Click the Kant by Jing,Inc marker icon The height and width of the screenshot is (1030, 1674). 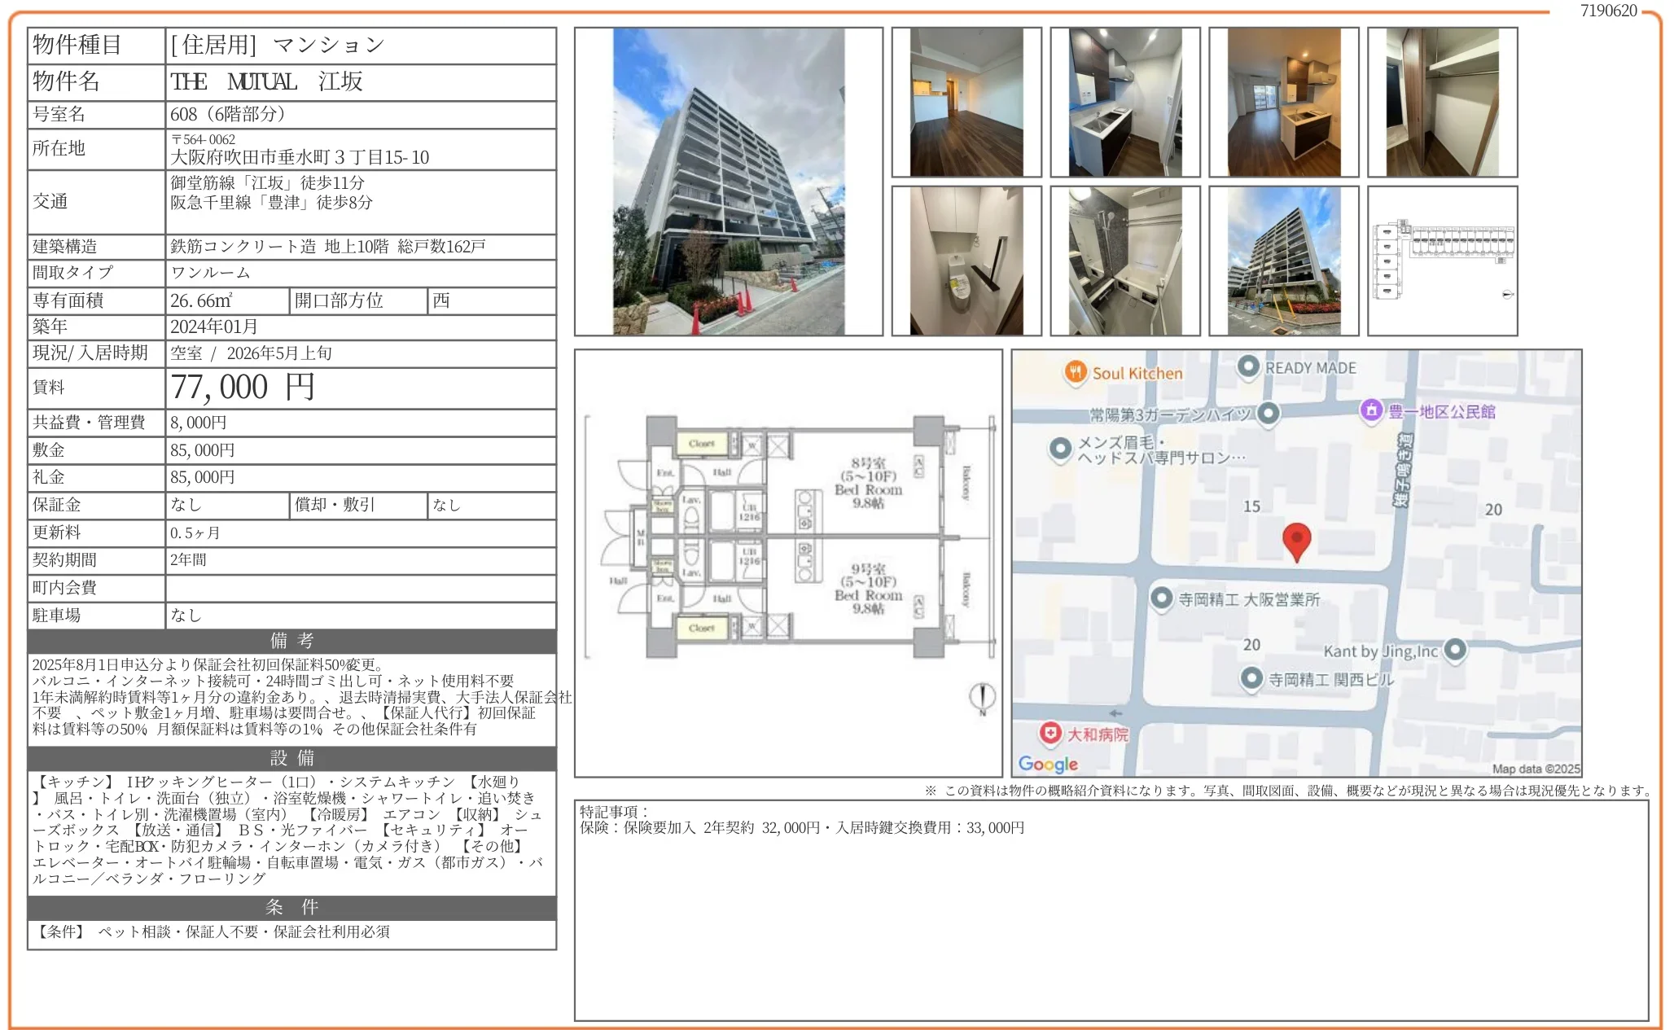1455,650
